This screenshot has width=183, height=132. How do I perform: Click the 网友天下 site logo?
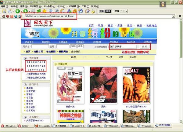[x=39, y=23]
